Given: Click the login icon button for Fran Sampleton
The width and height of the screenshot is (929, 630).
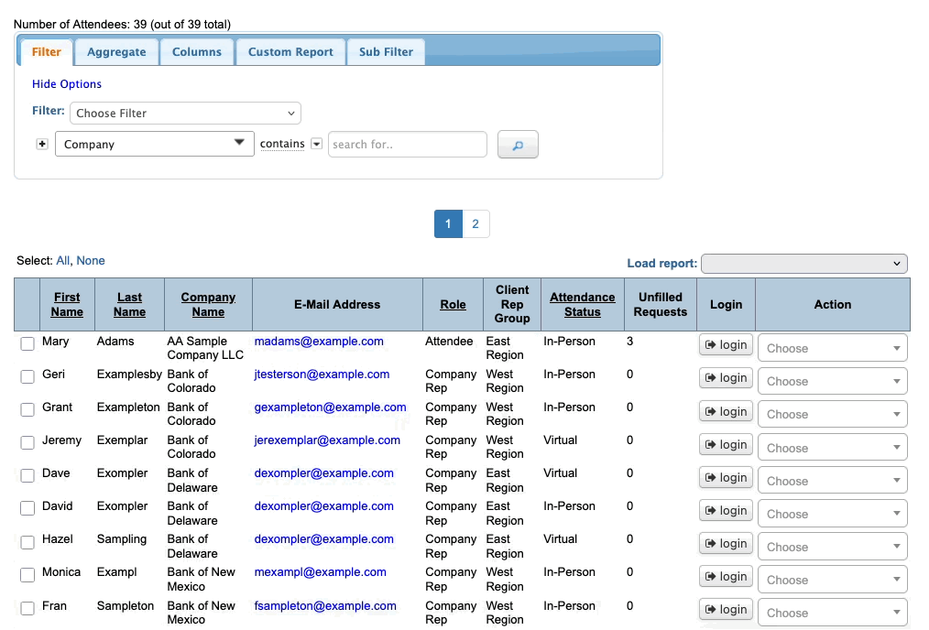Looking at the screenshot, I should click(x=726, y=609).
